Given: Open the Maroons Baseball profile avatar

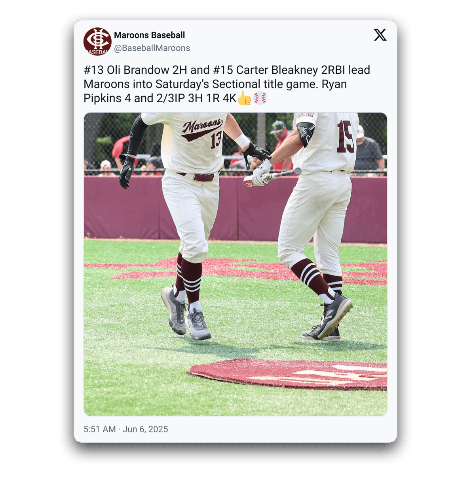Looking at the screenshot, I should coord(97,42).
